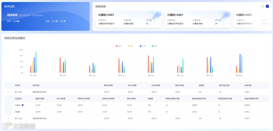Viewport: 273px width, 131px height.
Task: Expand the 第二小组 row with plus icon
Action: point(8,118)
